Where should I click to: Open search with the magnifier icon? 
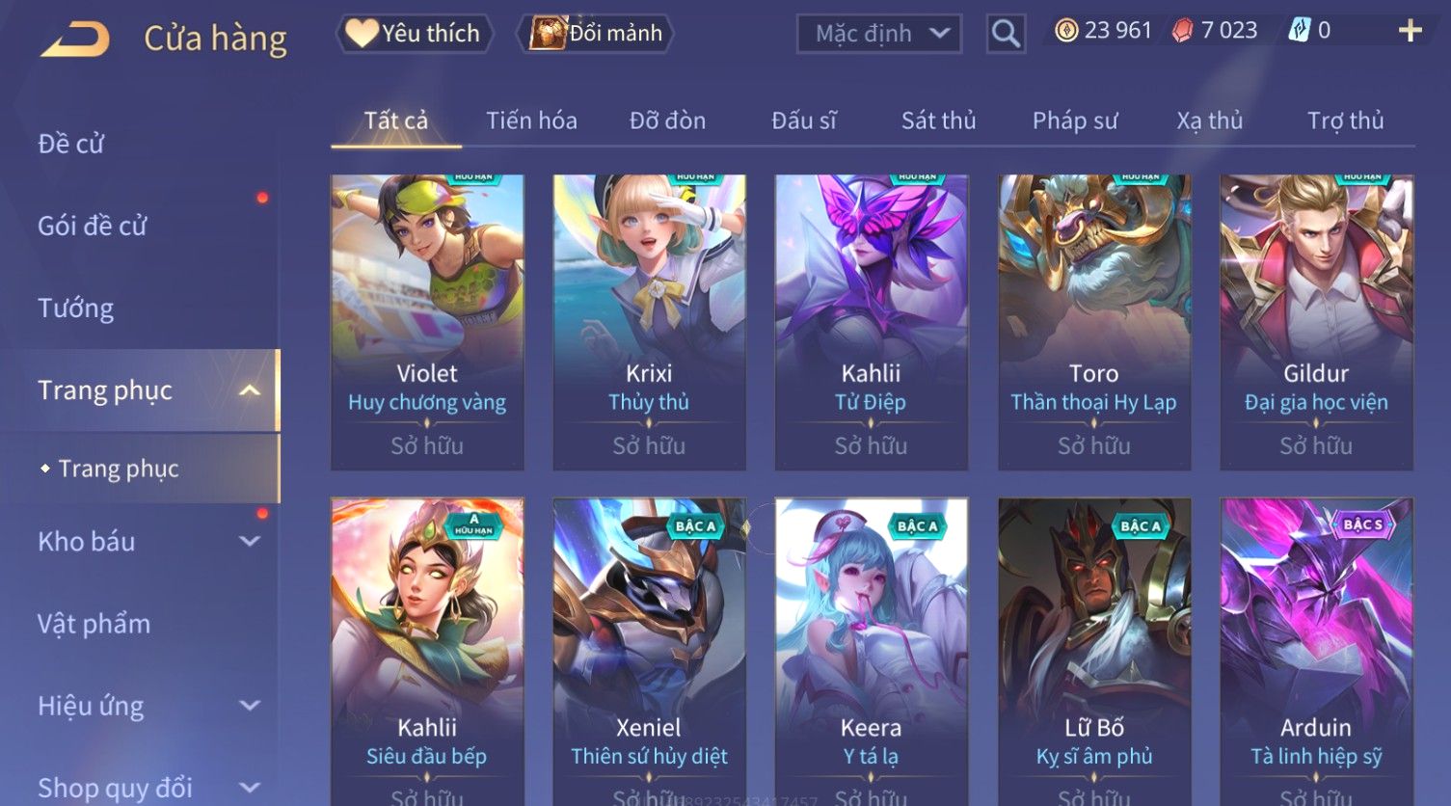[x=1006, y=34]
